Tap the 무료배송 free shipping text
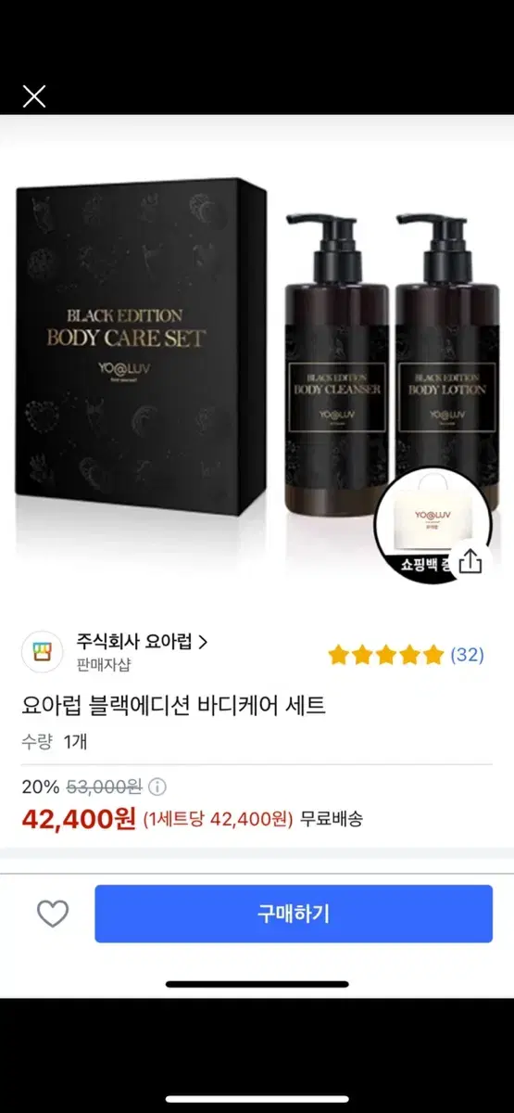This screenshot has height=1113, width=514. tap(332, 819)
